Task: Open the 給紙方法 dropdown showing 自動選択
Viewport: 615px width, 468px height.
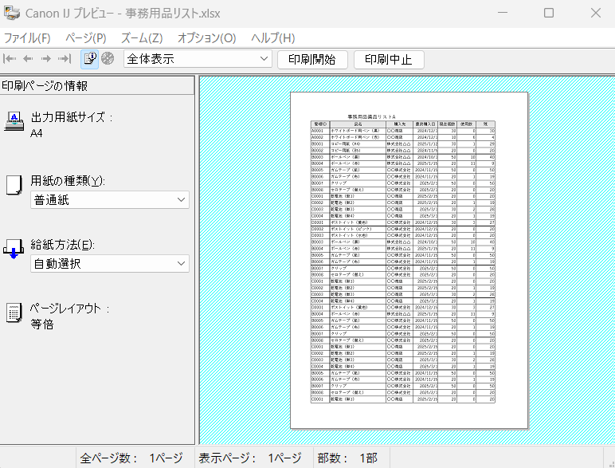Action: 110,263
